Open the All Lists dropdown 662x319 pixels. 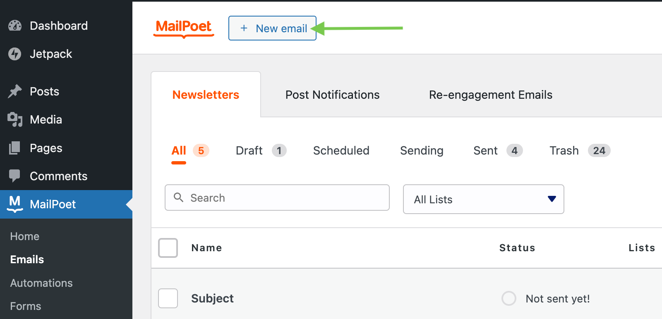coord(483,199)
